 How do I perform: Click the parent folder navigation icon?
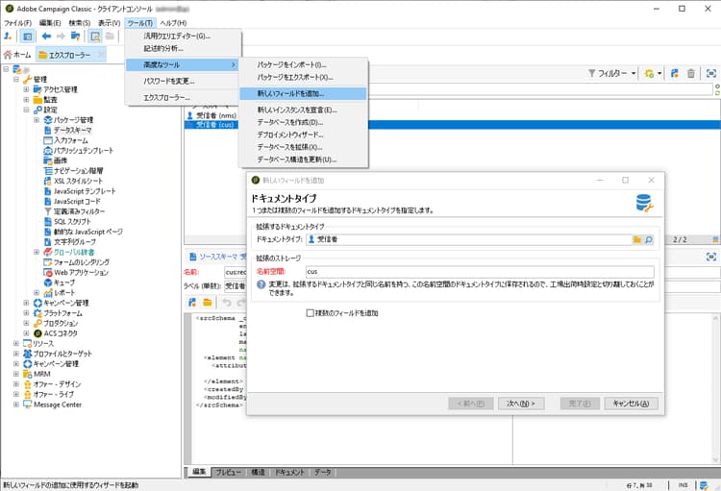click(75, 36)
